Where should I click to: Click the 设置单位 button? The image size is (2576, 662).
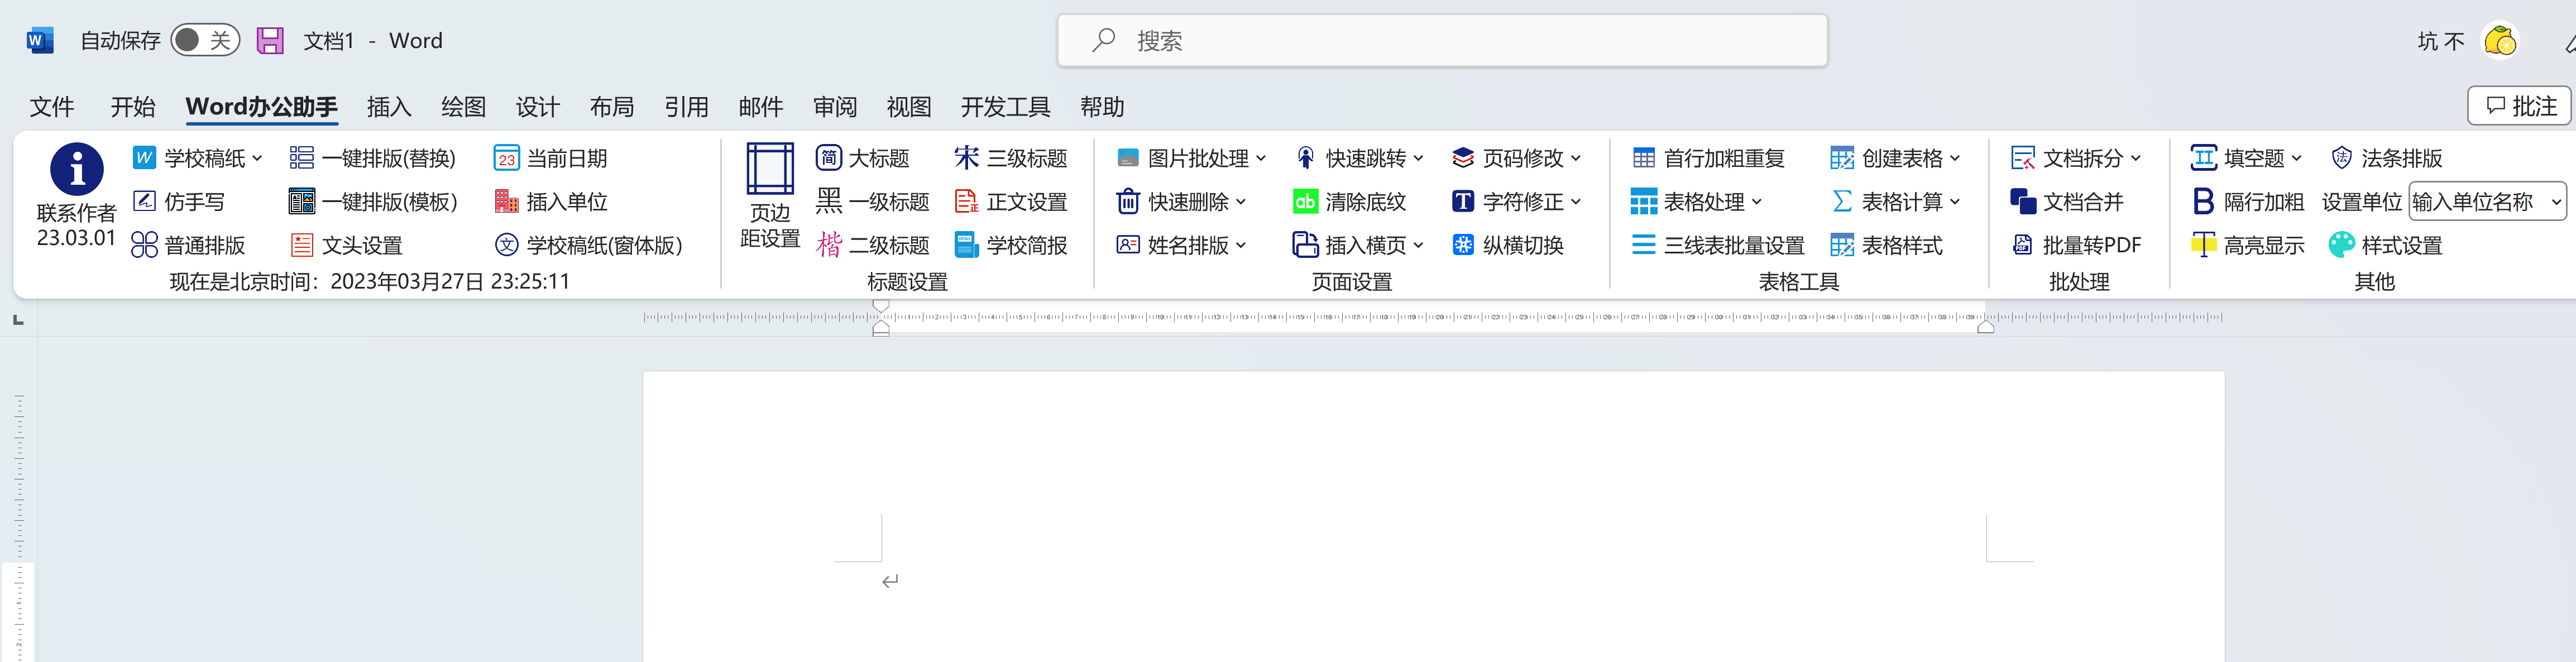coord(2361,202)
